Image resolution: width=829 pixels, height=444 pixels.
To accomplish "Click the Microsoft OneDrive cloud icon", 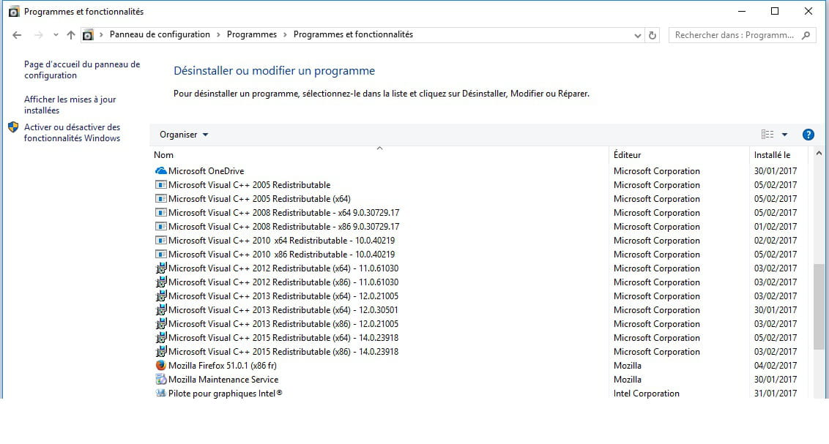I will 160,171.
